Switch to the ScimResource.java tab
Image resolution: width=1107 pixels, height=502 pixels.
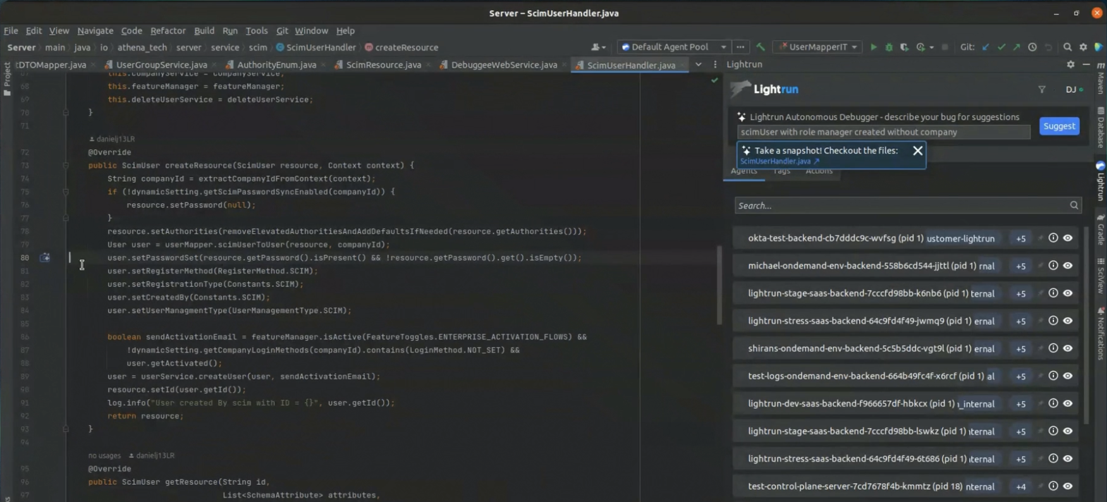point(383,64)
